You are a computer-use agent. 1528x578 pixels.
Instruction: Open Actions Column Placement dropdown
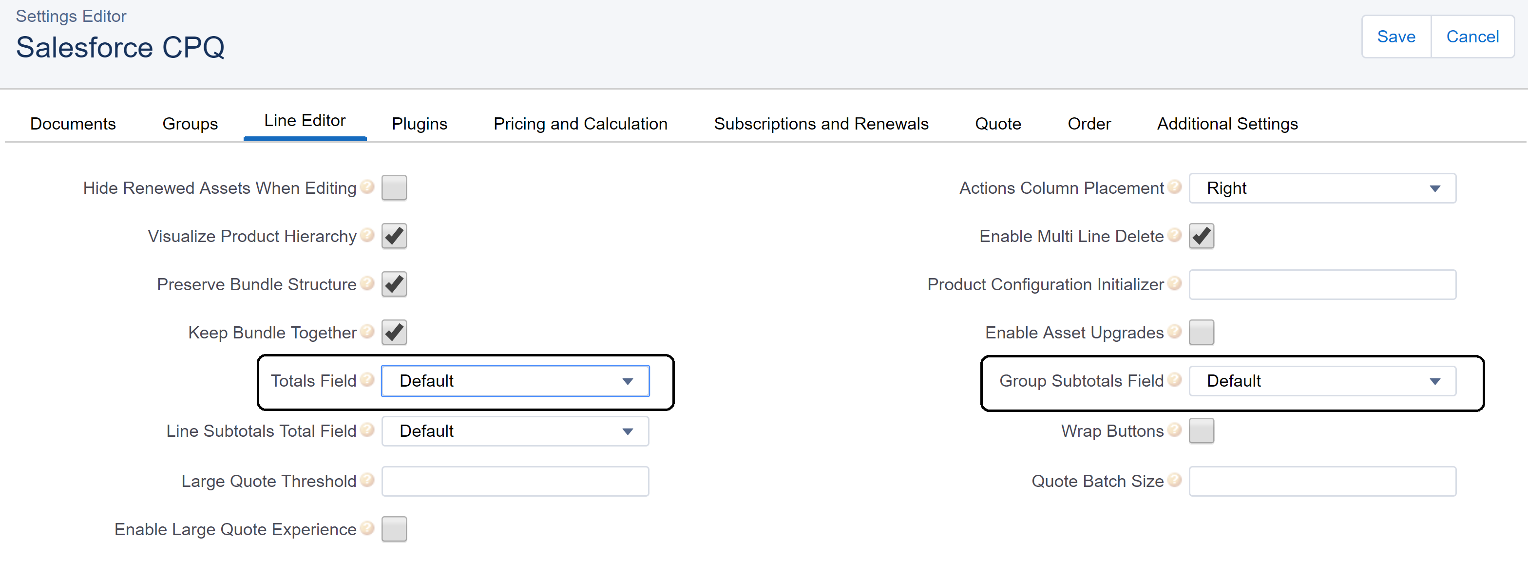point(1322,188)
